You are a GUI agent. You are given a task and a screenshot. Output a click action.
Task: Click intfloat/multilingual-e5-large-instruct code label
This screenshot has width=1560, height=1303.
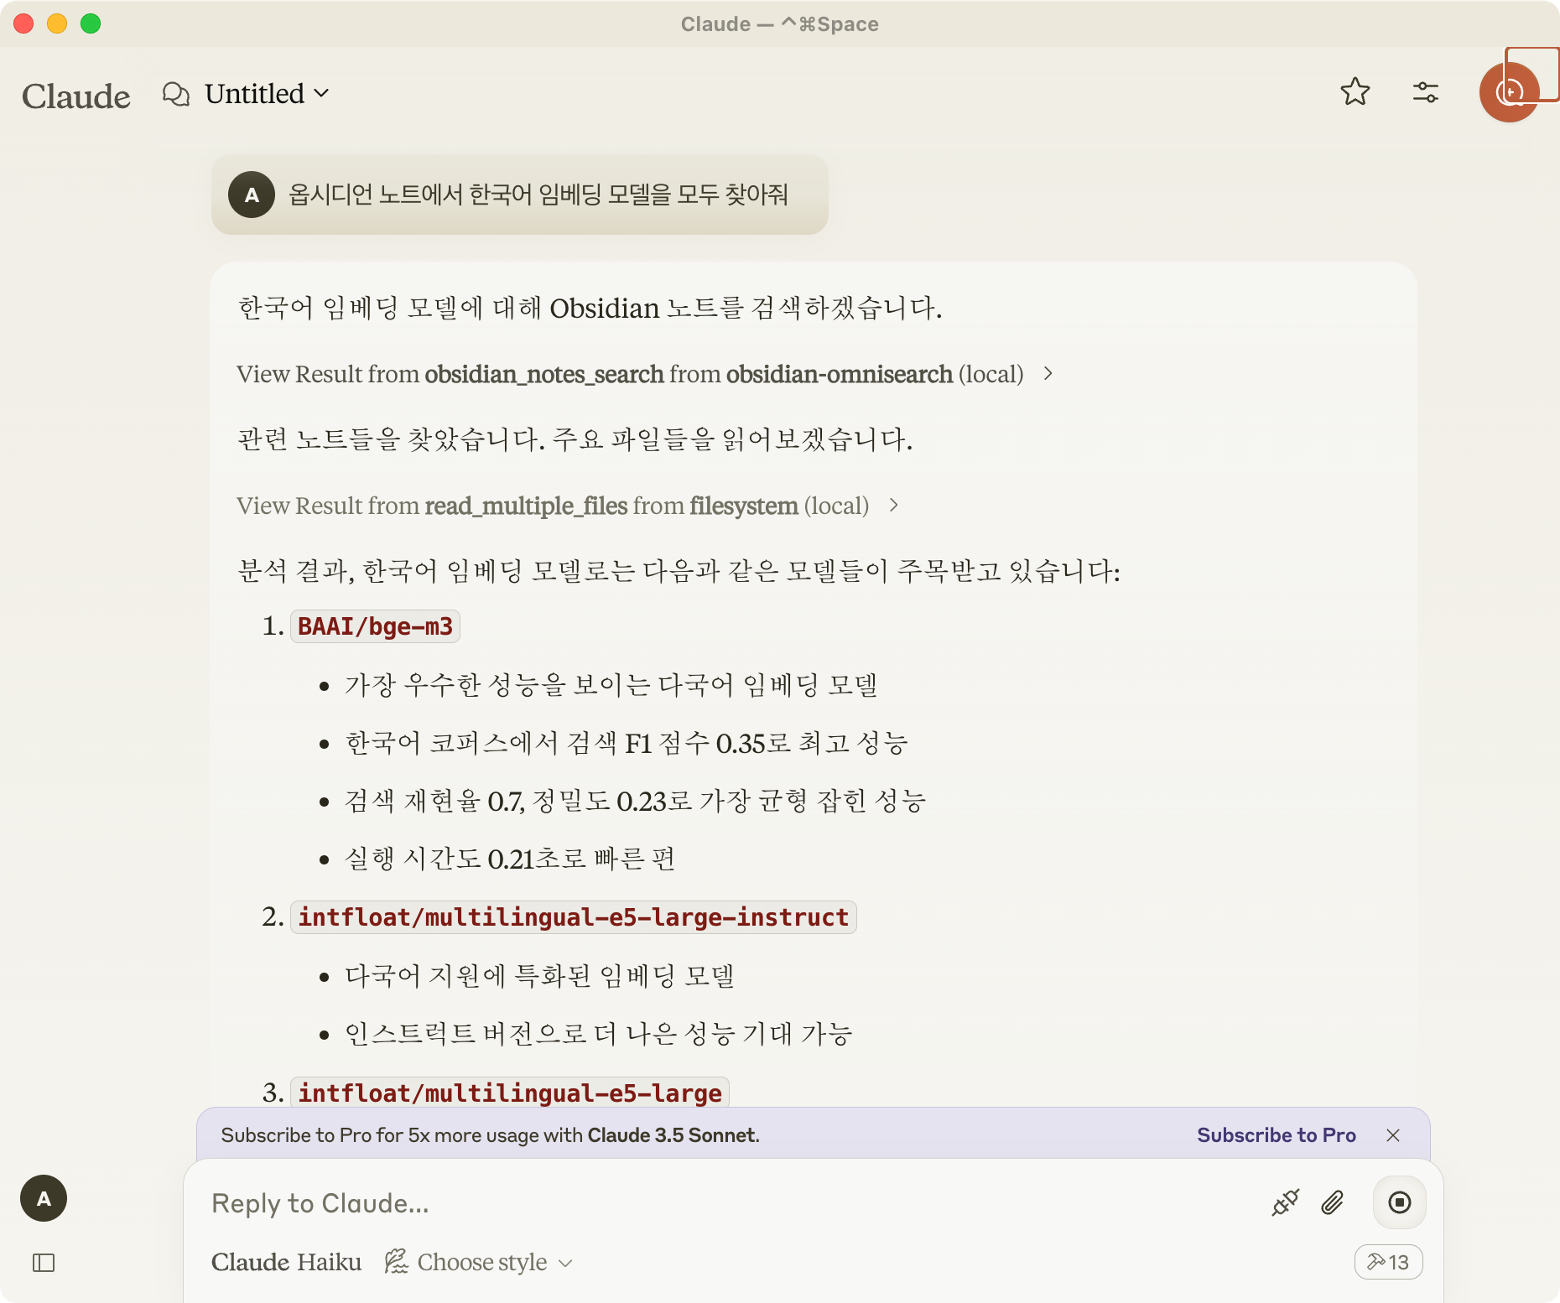tap(573, 917)
